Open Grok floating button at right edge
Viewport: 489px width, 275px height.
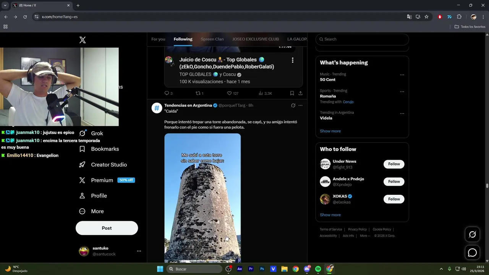pos(473,235)
